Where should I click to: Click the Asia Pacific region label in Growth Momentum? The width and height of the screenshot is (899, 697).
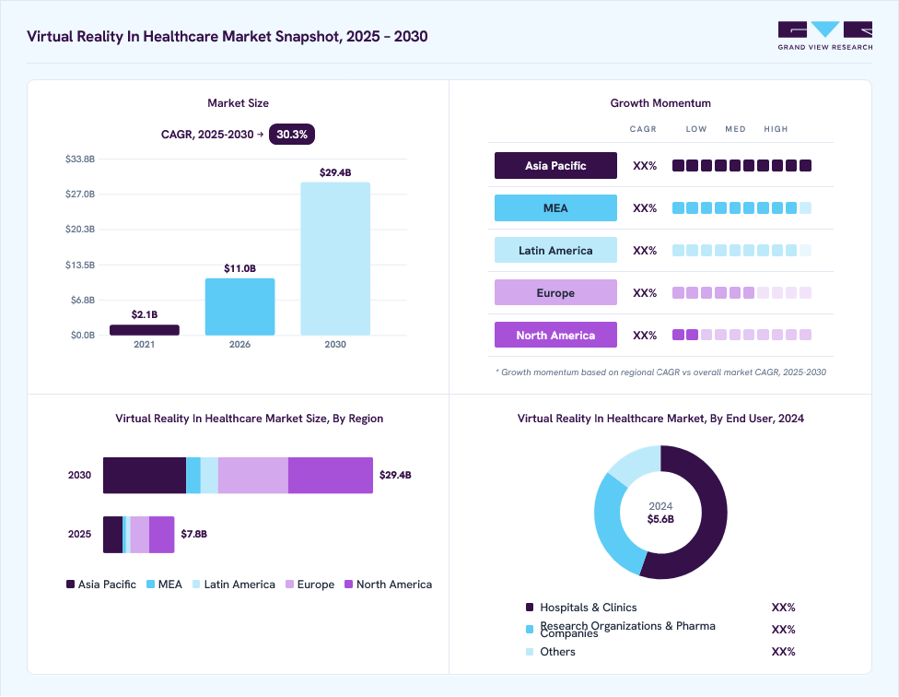(555, 166)
